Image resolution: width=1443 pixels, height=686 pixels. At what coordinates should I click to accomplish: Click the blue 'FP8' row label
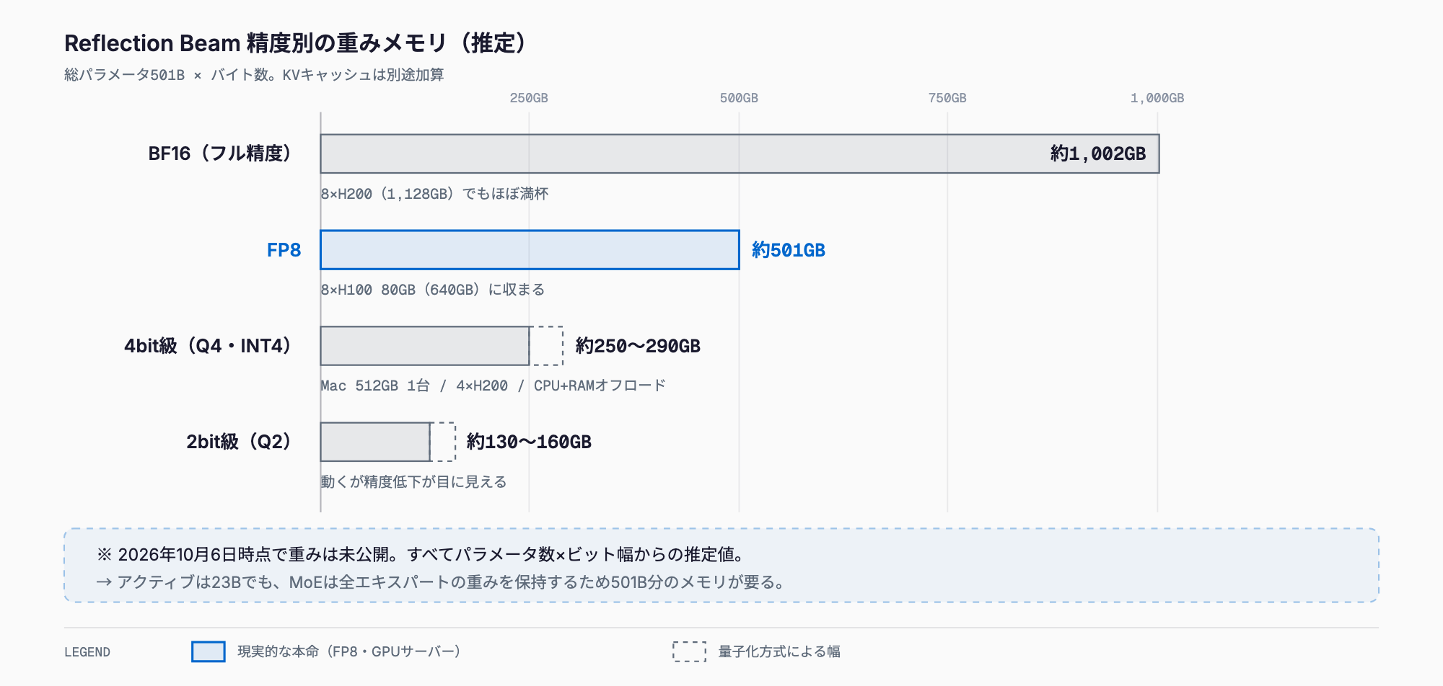click(284, 250)
